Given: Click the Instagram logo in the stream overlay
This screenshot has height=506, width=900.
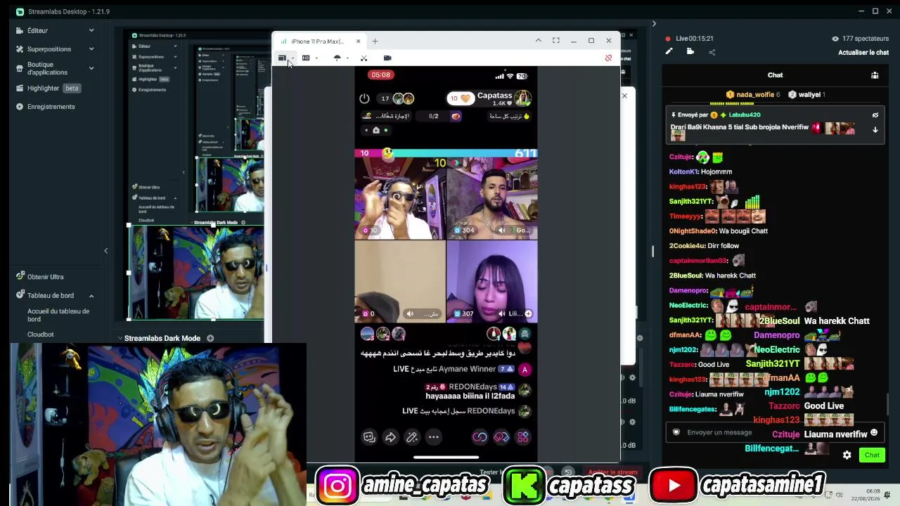Looking at the screenshot, I should tap(337, 486).
